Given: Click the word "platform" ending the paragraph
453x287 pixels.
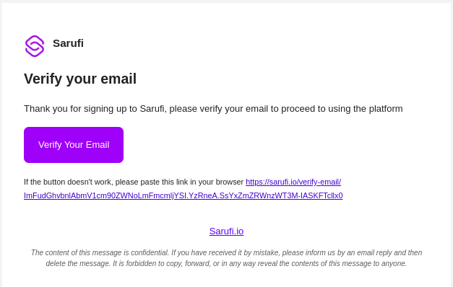Looking at the screenshot, I should click(x=386, y=109).
